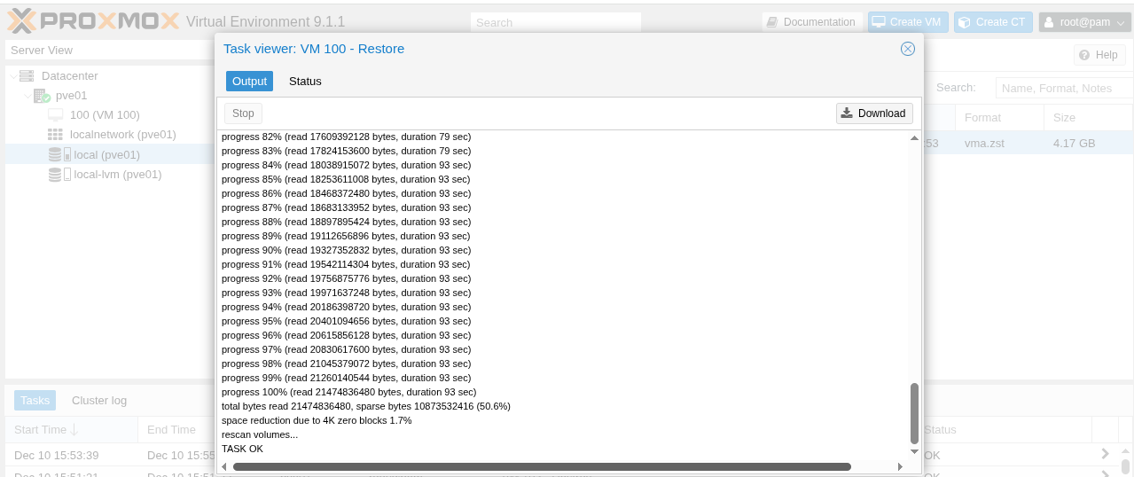Open the Proxmox logo home link

tap(92, 20)
